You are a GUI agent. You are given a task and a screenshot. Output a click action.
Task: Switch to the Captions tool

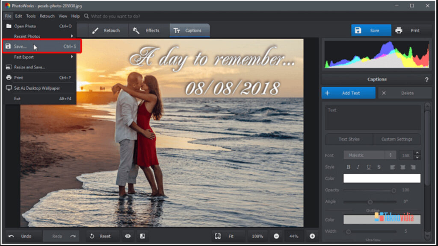189,30
